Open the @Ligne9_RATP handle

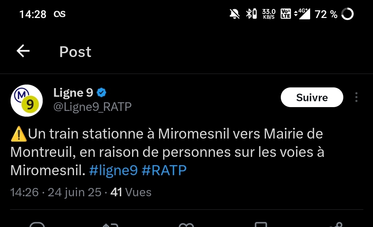pos(92,107)
